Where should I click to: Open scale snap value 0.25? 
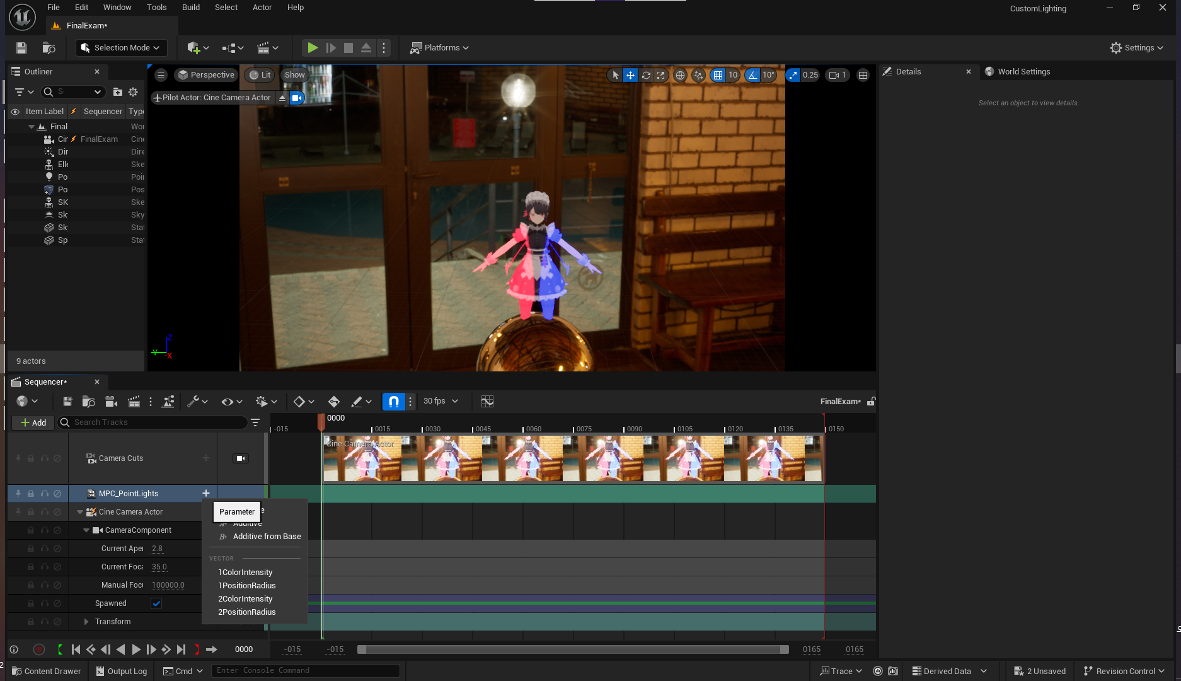[810, 75]
